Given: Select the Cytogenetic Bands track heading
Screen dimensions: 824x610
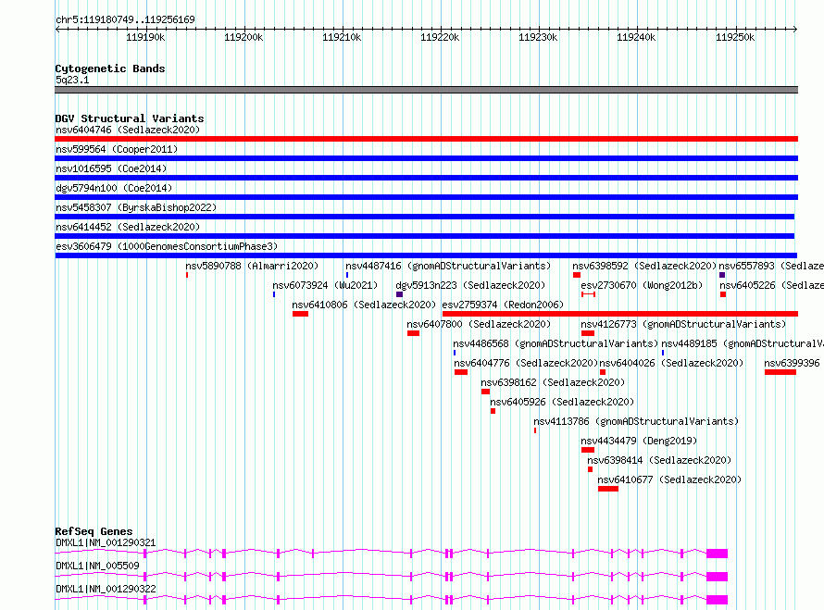Looking at the screenshot, I should [x=110, y=68].
